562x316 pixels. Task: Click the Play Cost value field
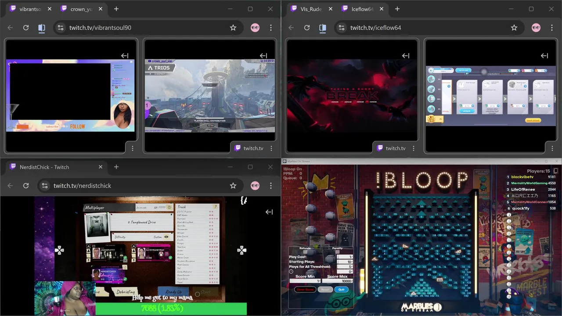click(x=345, y=257)
